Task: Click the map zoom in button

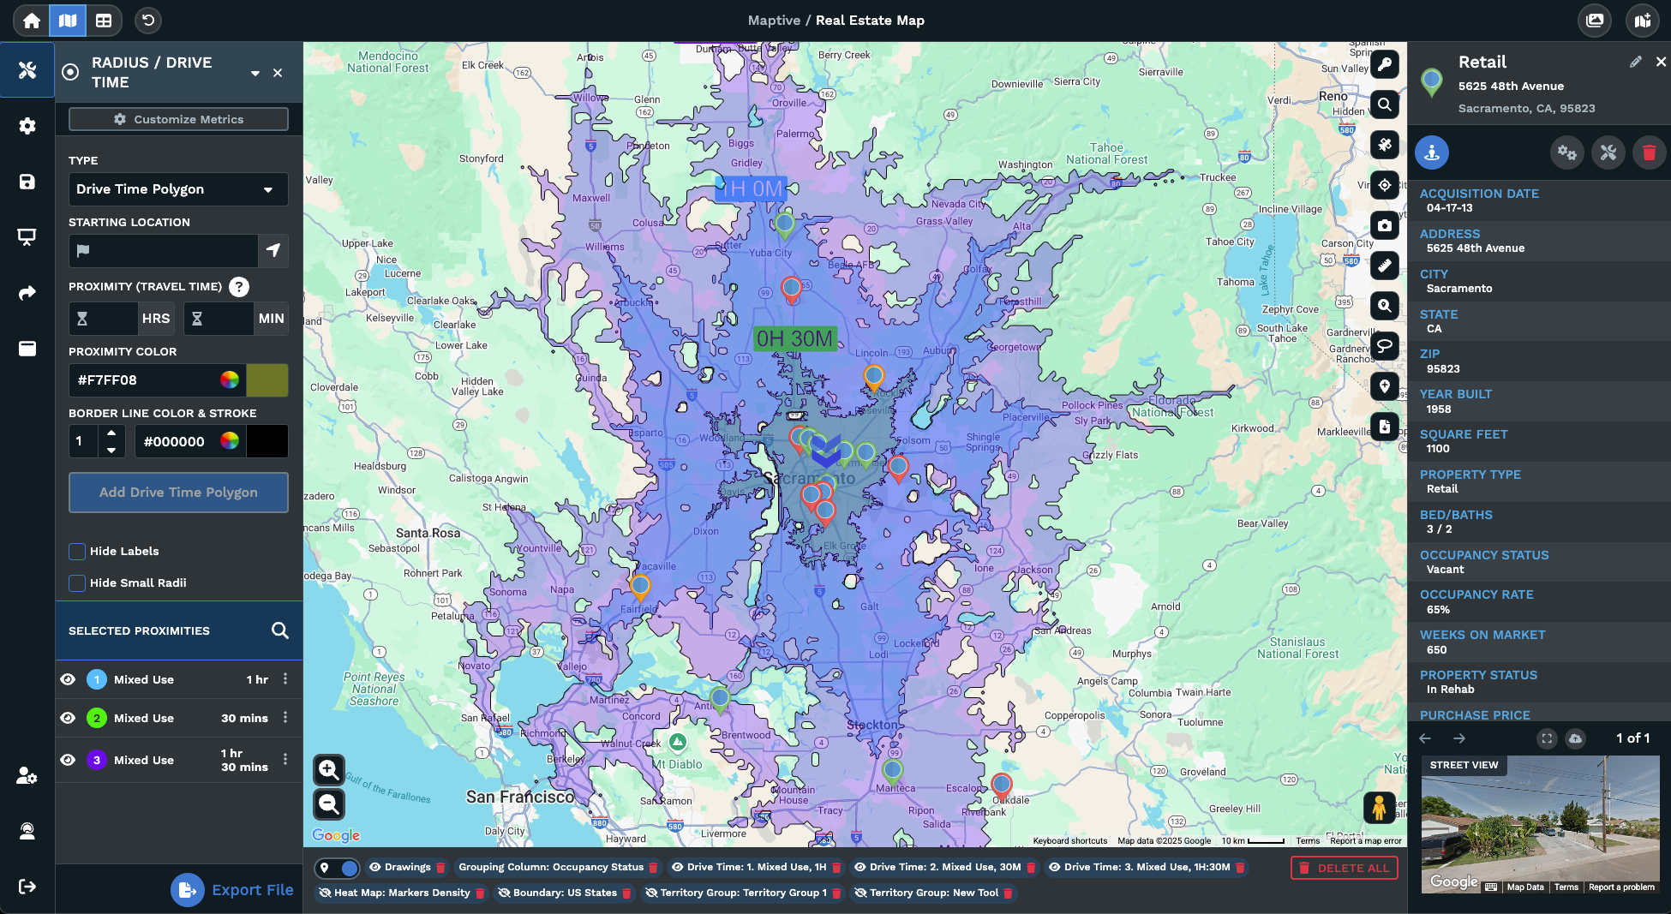Action: pos(329,770)
